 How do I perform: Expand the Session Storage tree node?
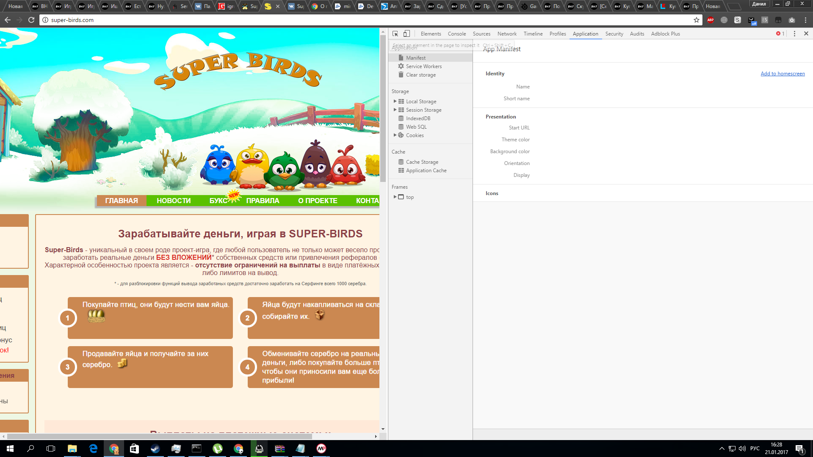click(395, 110)
